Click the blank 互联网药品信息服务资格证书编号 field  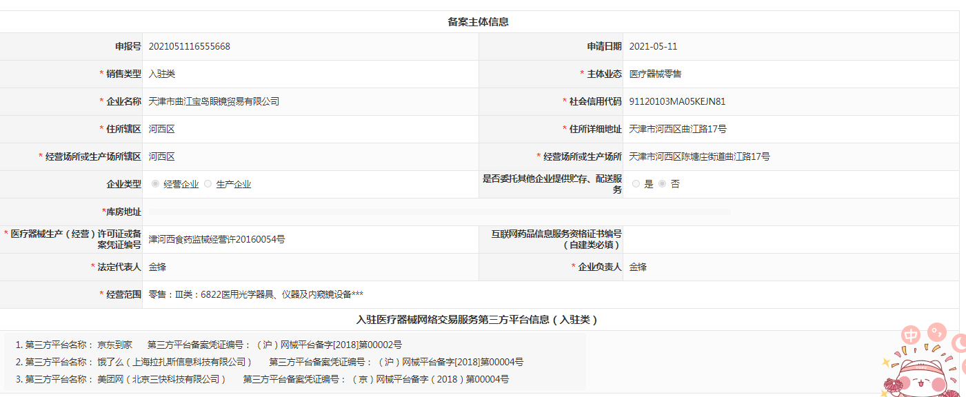(790, 239)
